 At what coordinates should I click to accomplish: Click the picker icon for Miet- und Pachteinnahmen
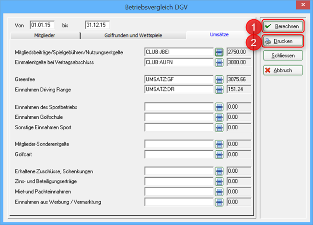(x=219, y=191)
